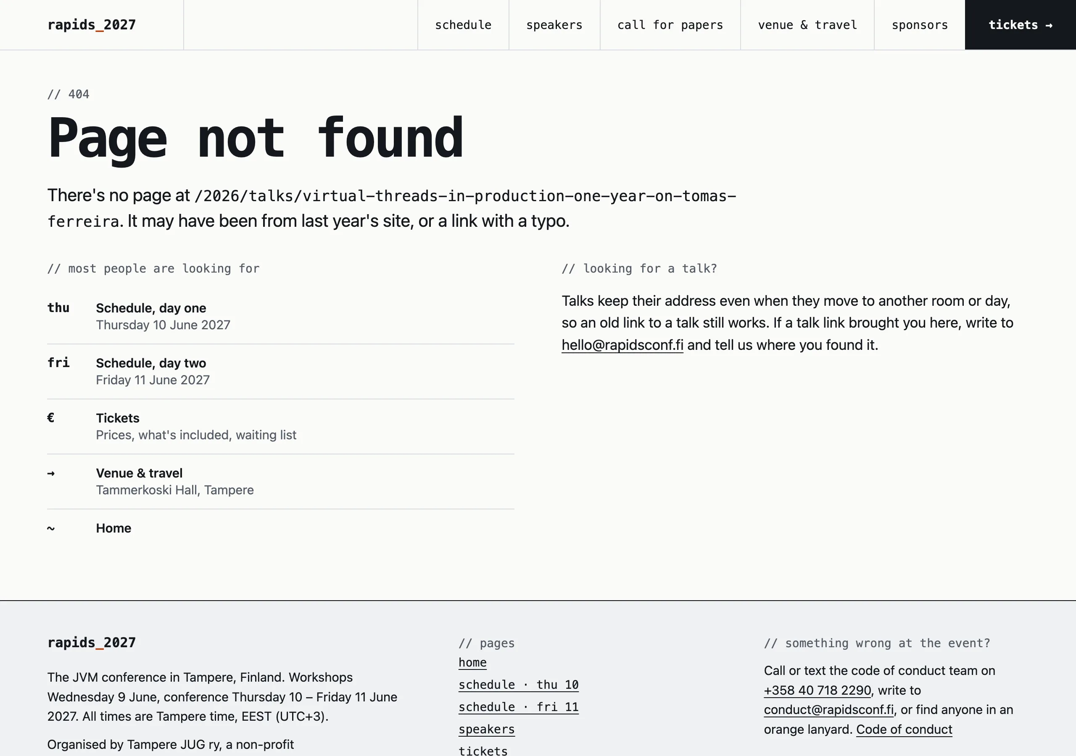Click the tickets button in header
This screenshot has width=1076, height=756.
[1020, 25]
